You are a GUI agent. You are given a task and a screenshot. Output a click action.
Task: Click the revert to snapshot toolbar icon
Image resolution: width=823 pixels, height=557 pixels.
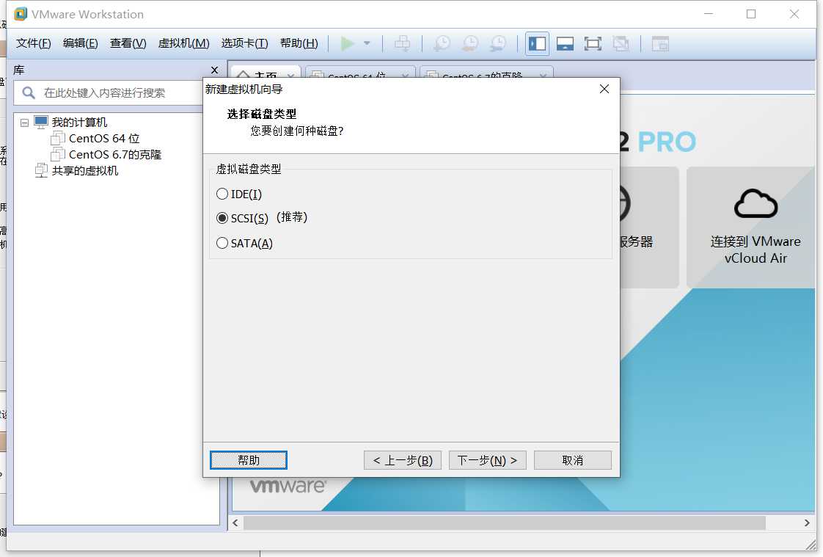(469, 43)
